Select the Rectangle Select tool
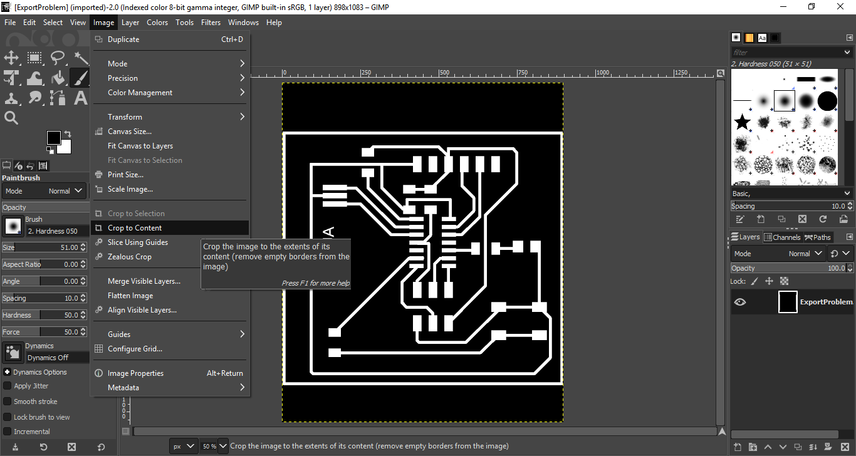856x456 pixels. pos(34,58)
